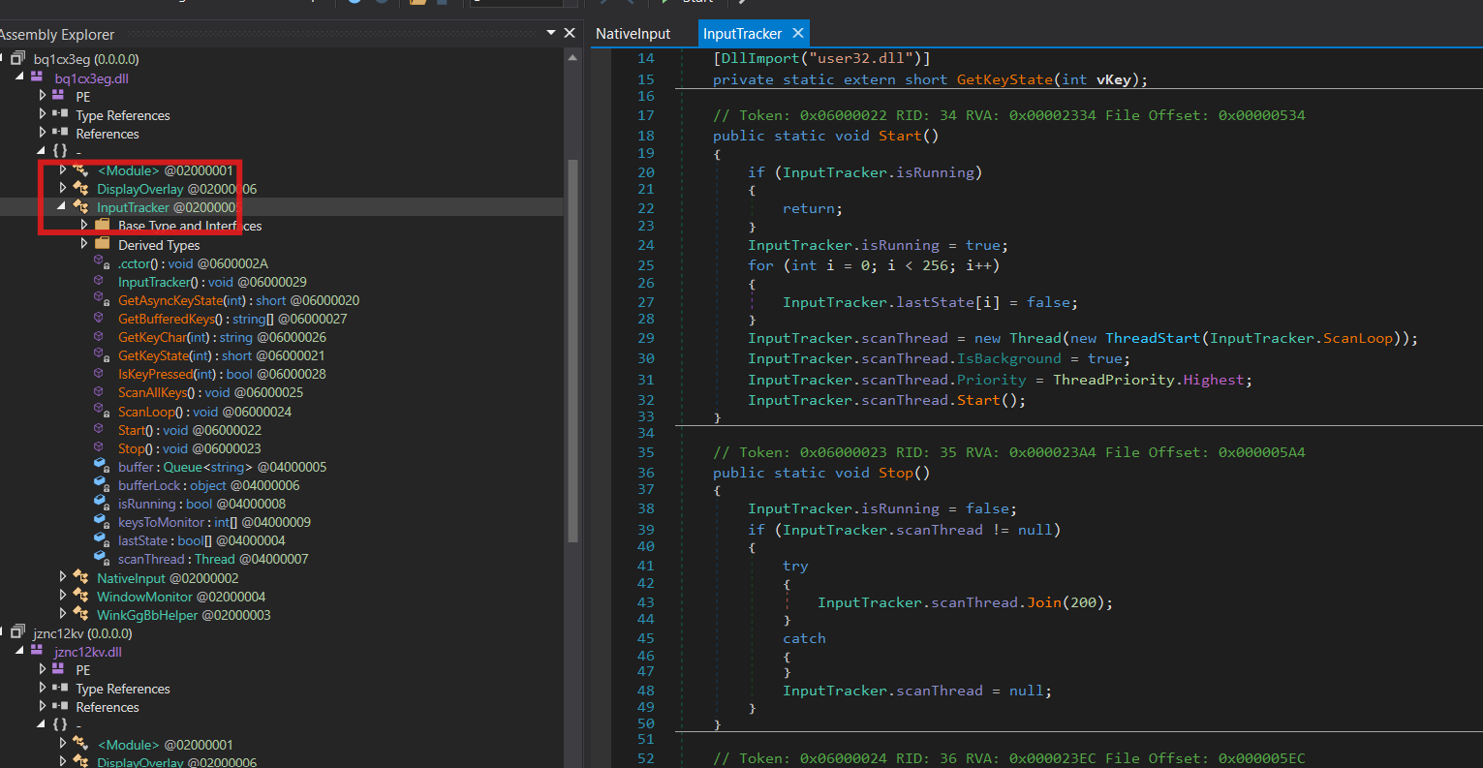Select GetKeyChar(int) in the tree

(222, 337)
